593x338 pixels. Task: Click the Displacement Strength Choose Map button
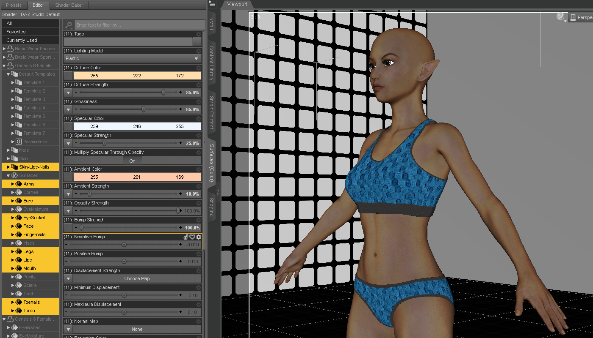pyautogui.click(x=137, y=278)
